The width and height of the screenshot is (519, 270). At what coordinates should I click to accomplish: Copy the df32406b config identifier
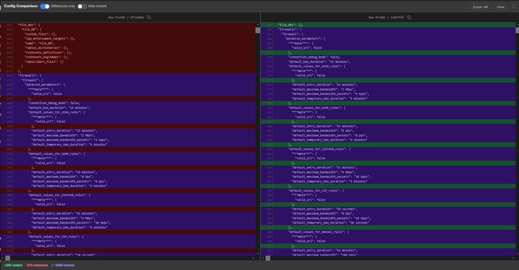pyautogui.click(x=149, y=17)
